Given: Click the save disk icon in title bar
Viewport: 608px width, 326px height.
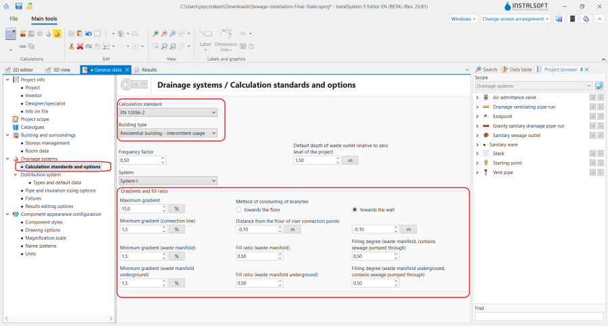Looking at the screenshot, I should (x=18, y=6).
